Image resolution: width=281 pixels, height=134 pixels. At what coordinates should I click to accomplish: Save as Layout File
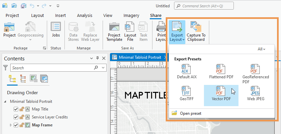click(130, 32)
